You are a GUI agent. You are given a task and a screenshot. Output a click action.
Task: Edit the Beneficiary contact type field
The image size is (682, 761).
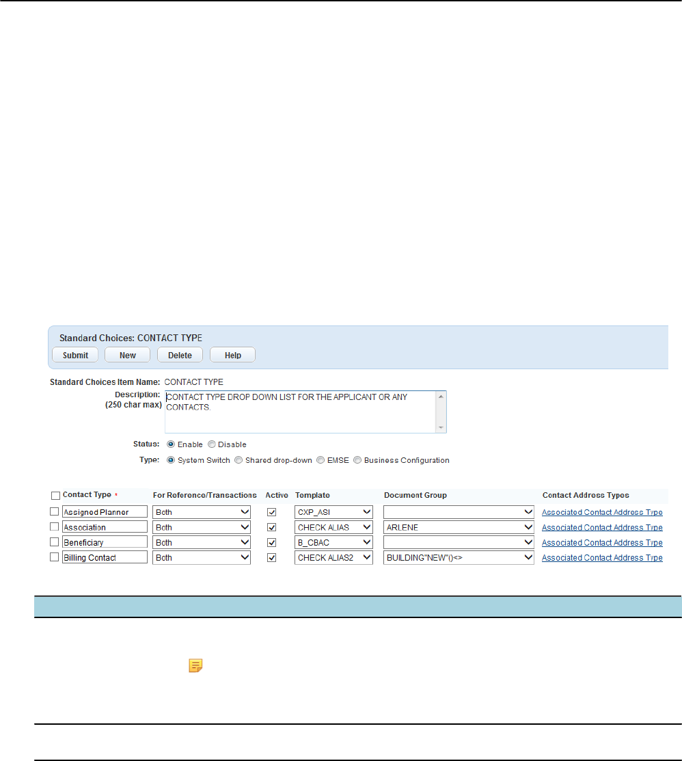(105, 542)
